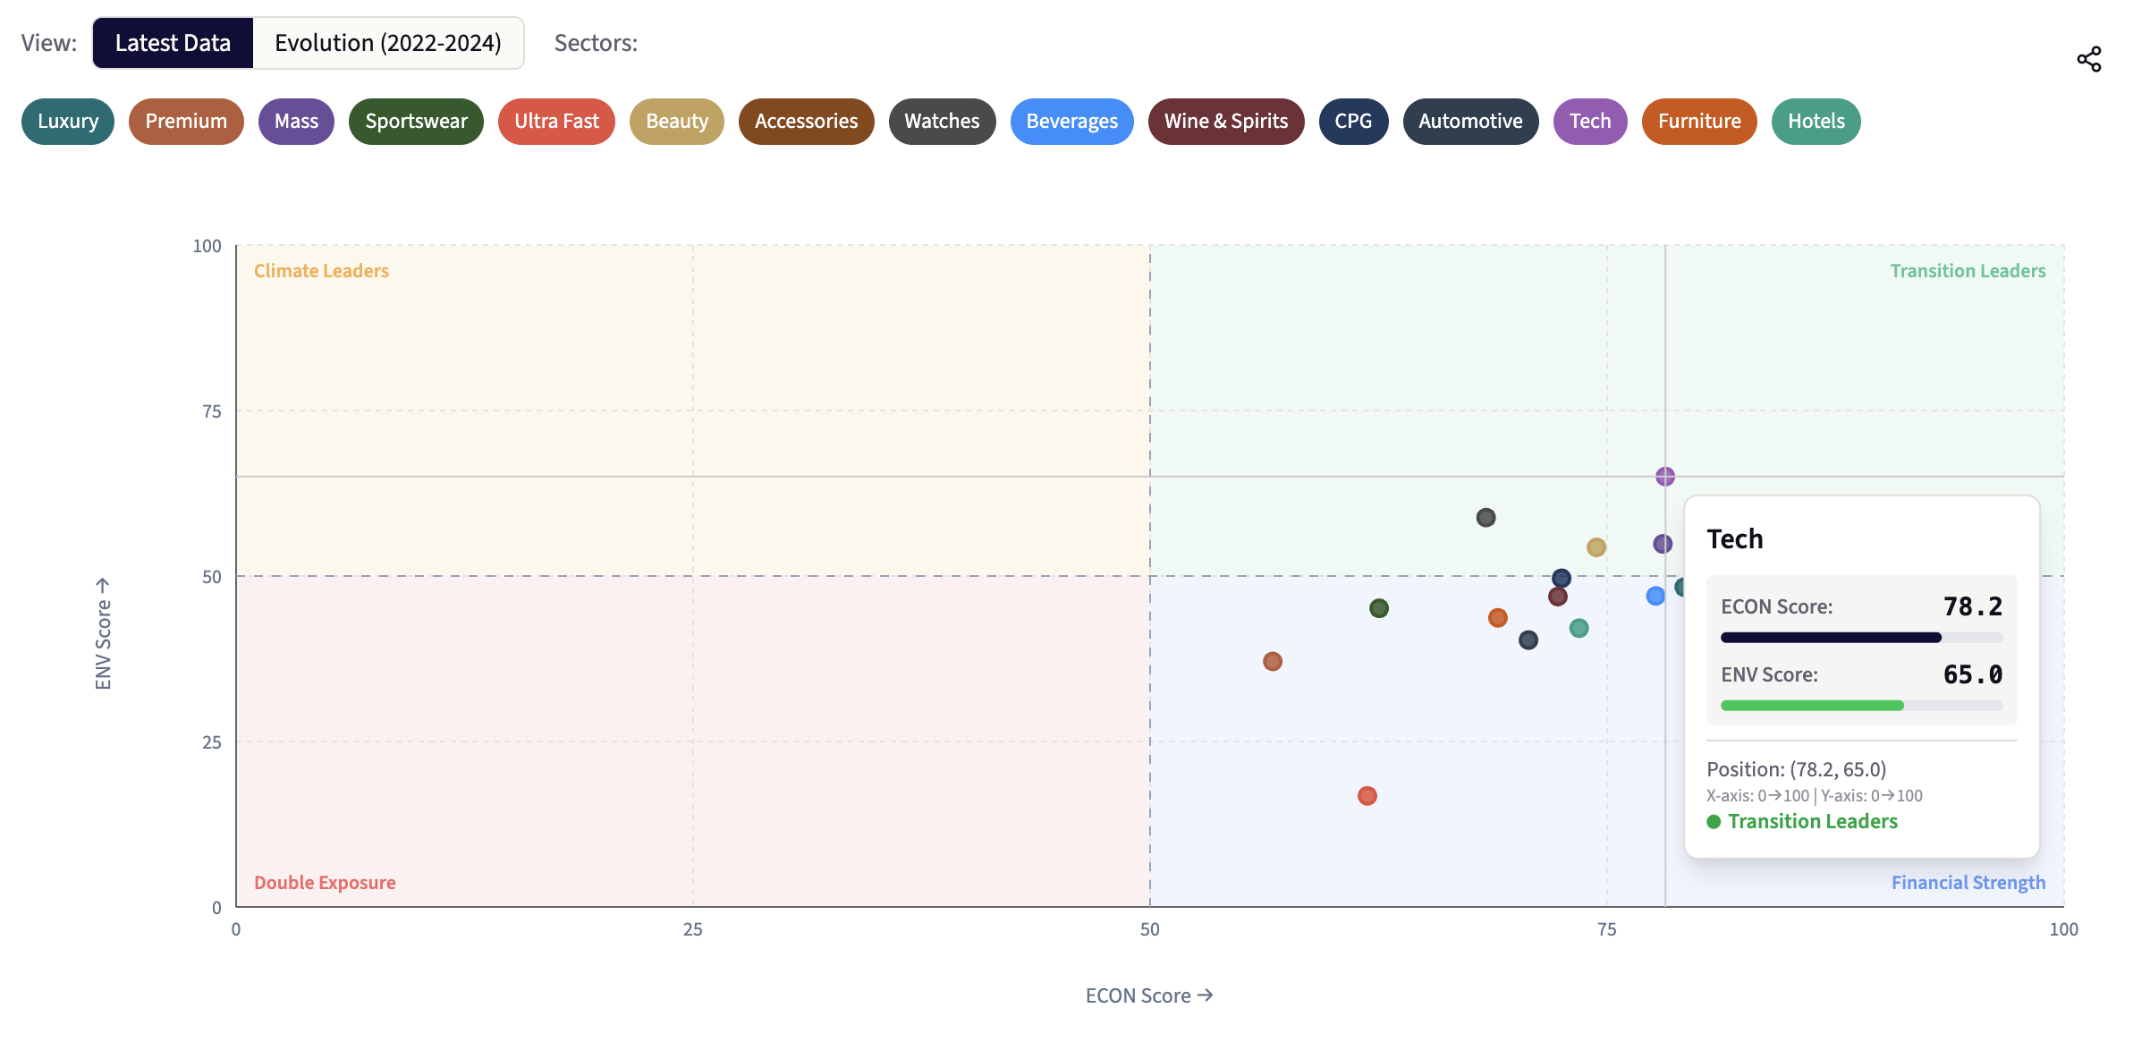Toggle the Accessories sector pill
The image size is (2150, 1059).
[806, 121]
